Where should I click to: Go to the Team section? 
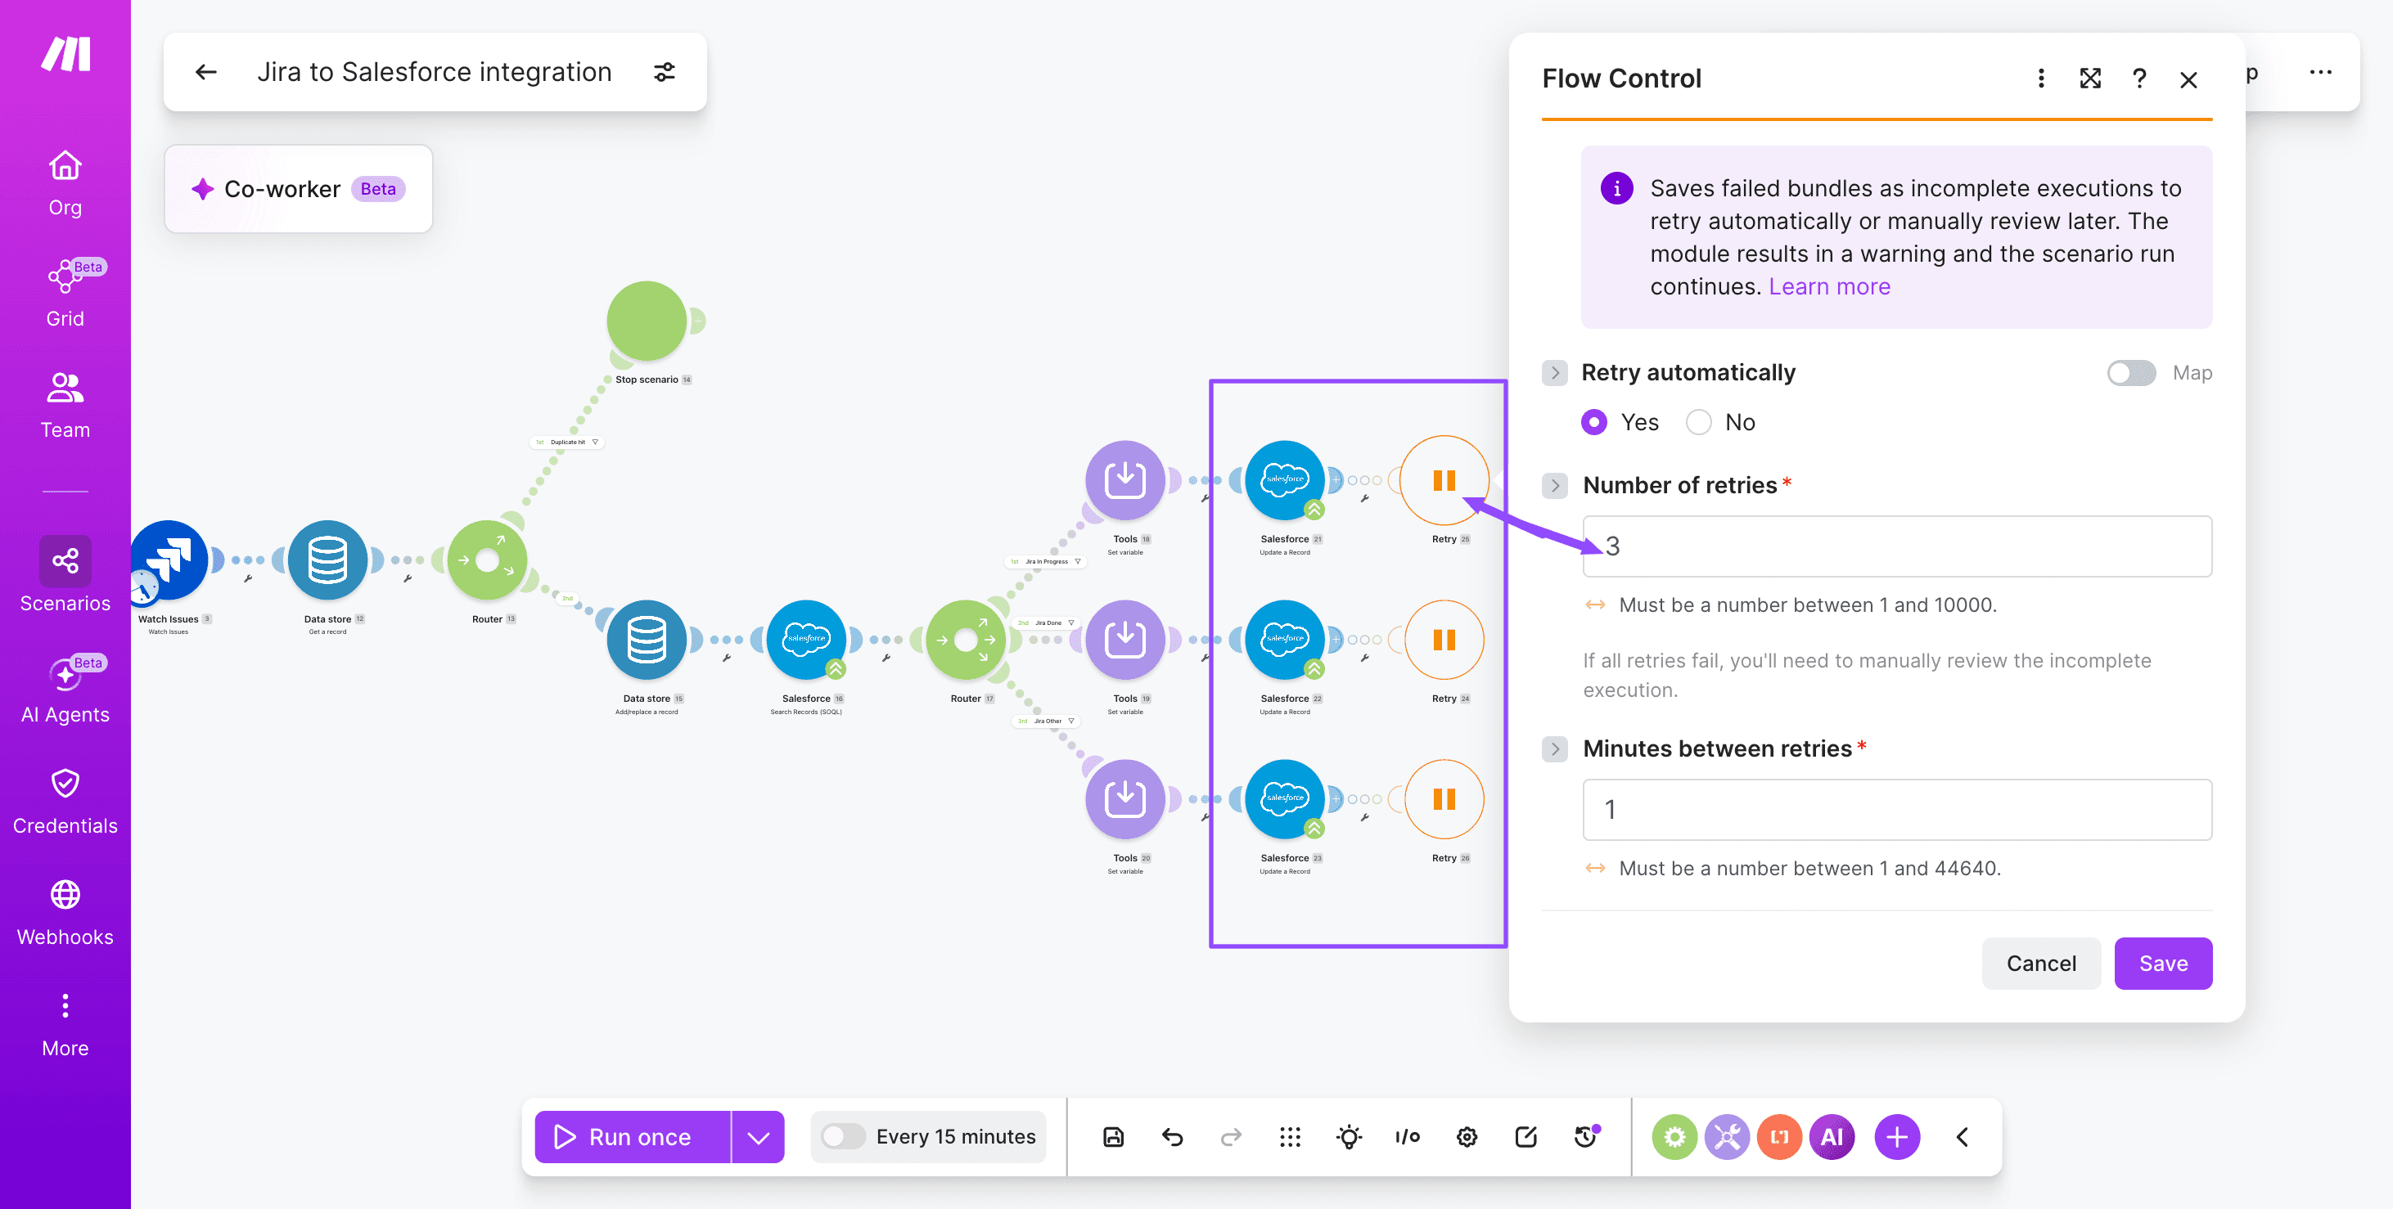click(x=65, y=405)
